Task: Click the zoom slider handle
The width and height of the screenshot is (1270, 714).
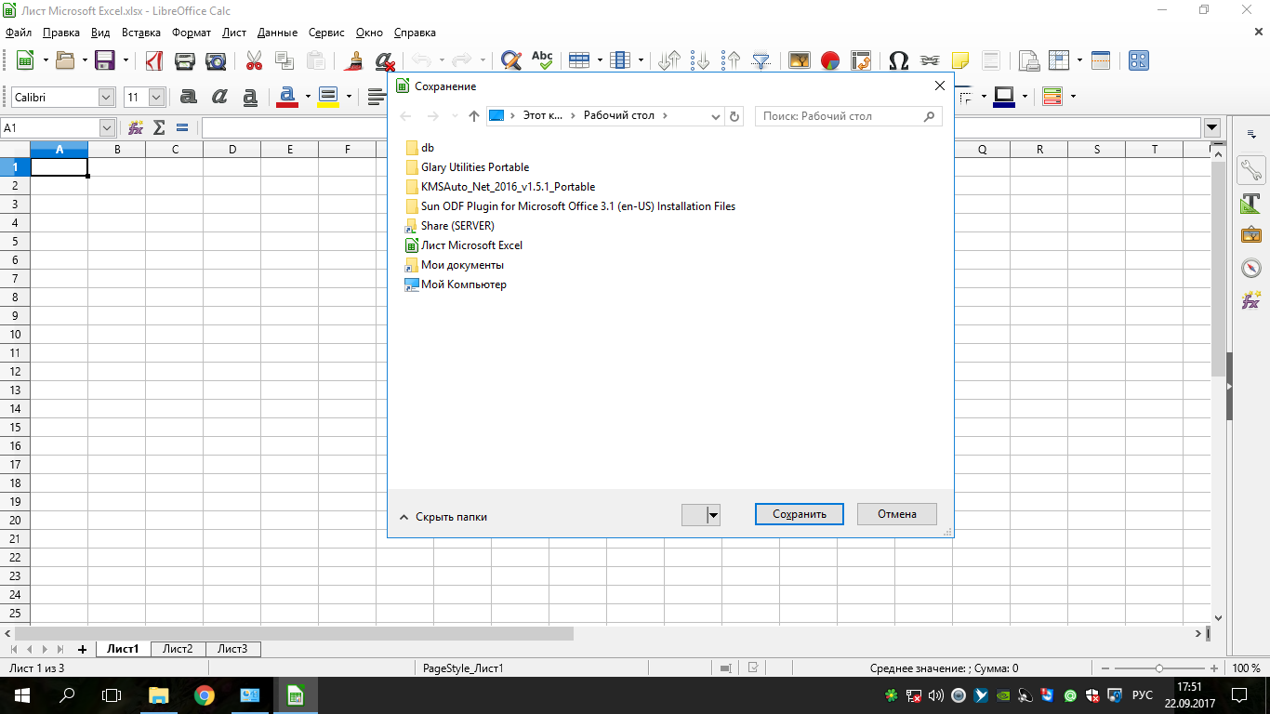Action: pyautogui.click(x=1159, y=668)
